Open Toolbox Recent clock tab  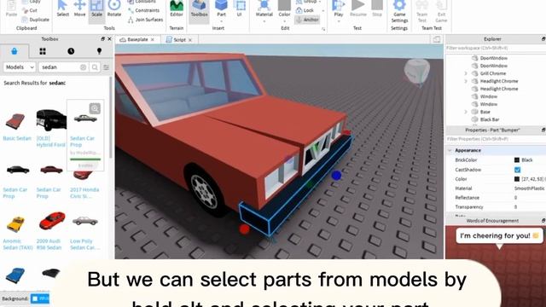(x=71, y=51)
